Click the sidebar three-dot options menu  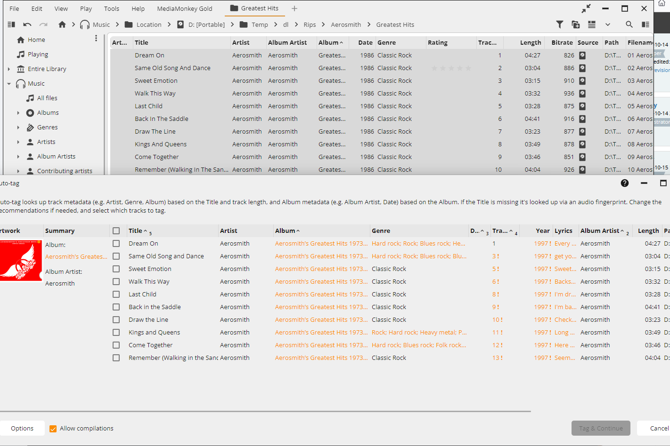[96, 39]
